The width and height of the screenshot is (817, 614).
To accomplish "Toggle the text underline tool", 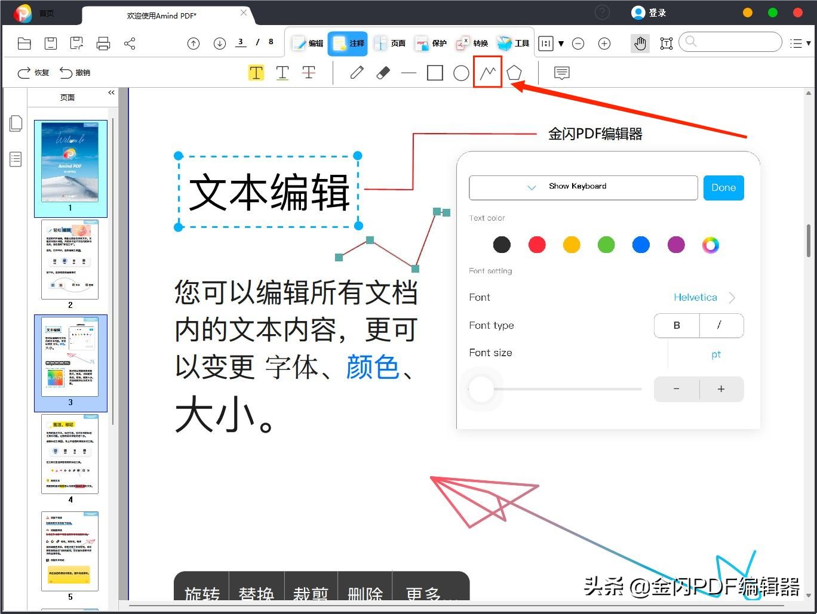I will point(282,73).
